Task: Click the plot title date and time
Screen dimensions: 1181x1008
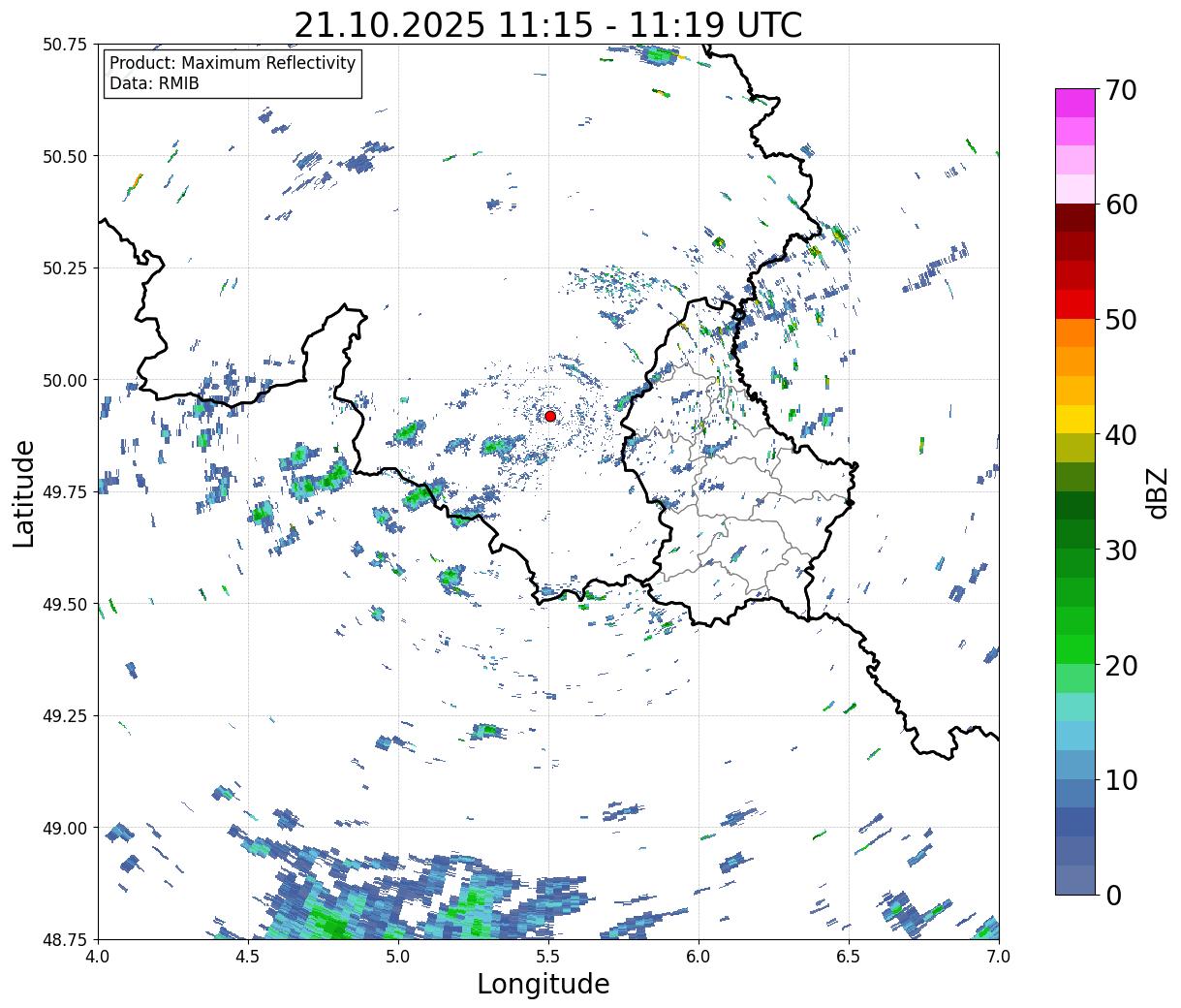Action: 548,24
